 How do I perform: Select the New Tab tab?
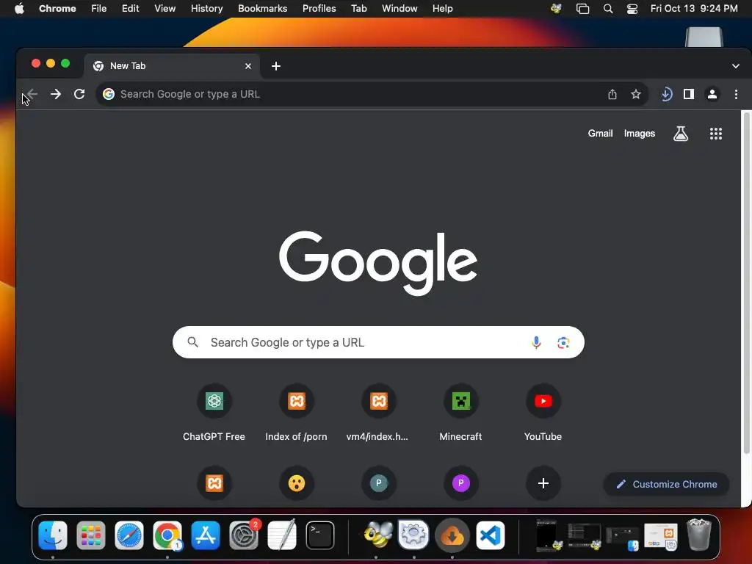click(x=172, y=66)
